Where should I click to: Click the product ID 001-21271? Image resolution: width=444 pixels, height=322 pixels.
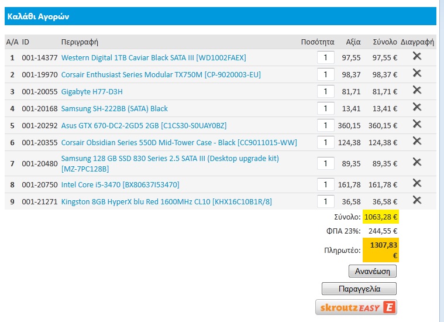[x=40, y=202]
